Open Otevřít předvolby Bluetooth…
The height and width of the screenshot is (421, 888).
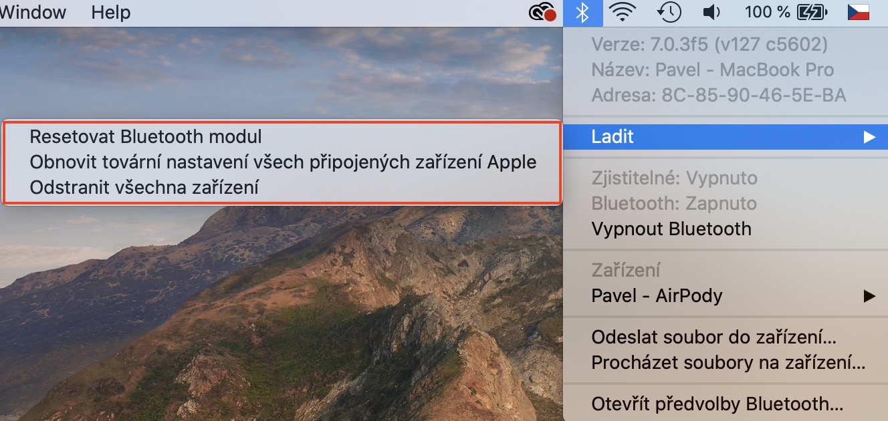(x=717, y=404)
